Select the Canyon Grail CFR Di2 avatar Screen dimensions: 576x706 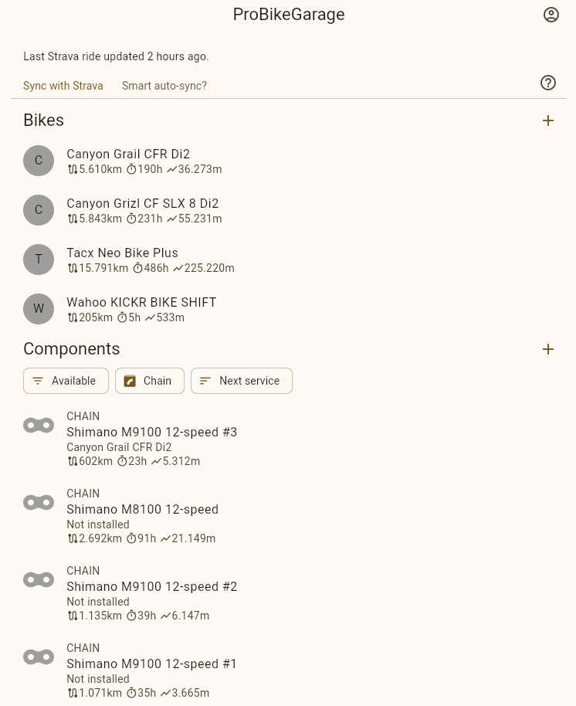39,161
